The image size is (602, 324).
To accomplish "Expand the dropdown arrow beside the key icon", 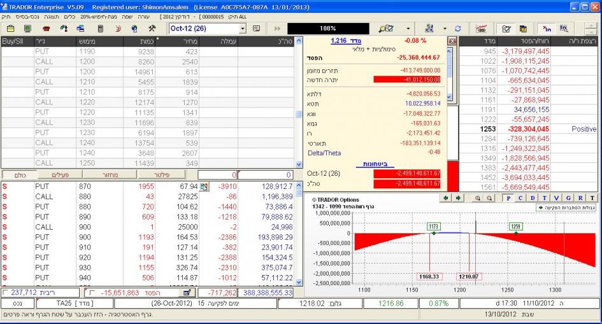I will pos(408,29).
